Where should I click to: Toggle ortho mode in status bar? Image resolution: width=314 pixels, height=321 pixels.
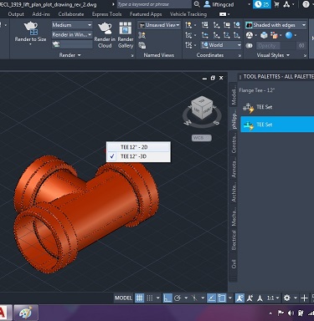point(167,298)
